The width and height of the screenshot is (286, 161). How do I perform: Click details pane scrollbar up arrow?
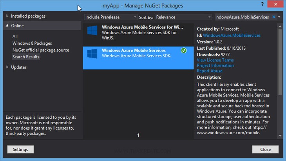(280, 26)
